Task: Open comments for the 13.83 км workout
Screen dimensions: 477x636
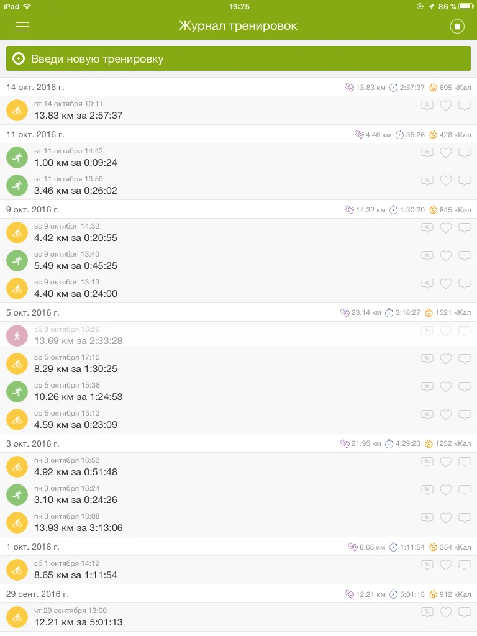Action: (465, 106)
